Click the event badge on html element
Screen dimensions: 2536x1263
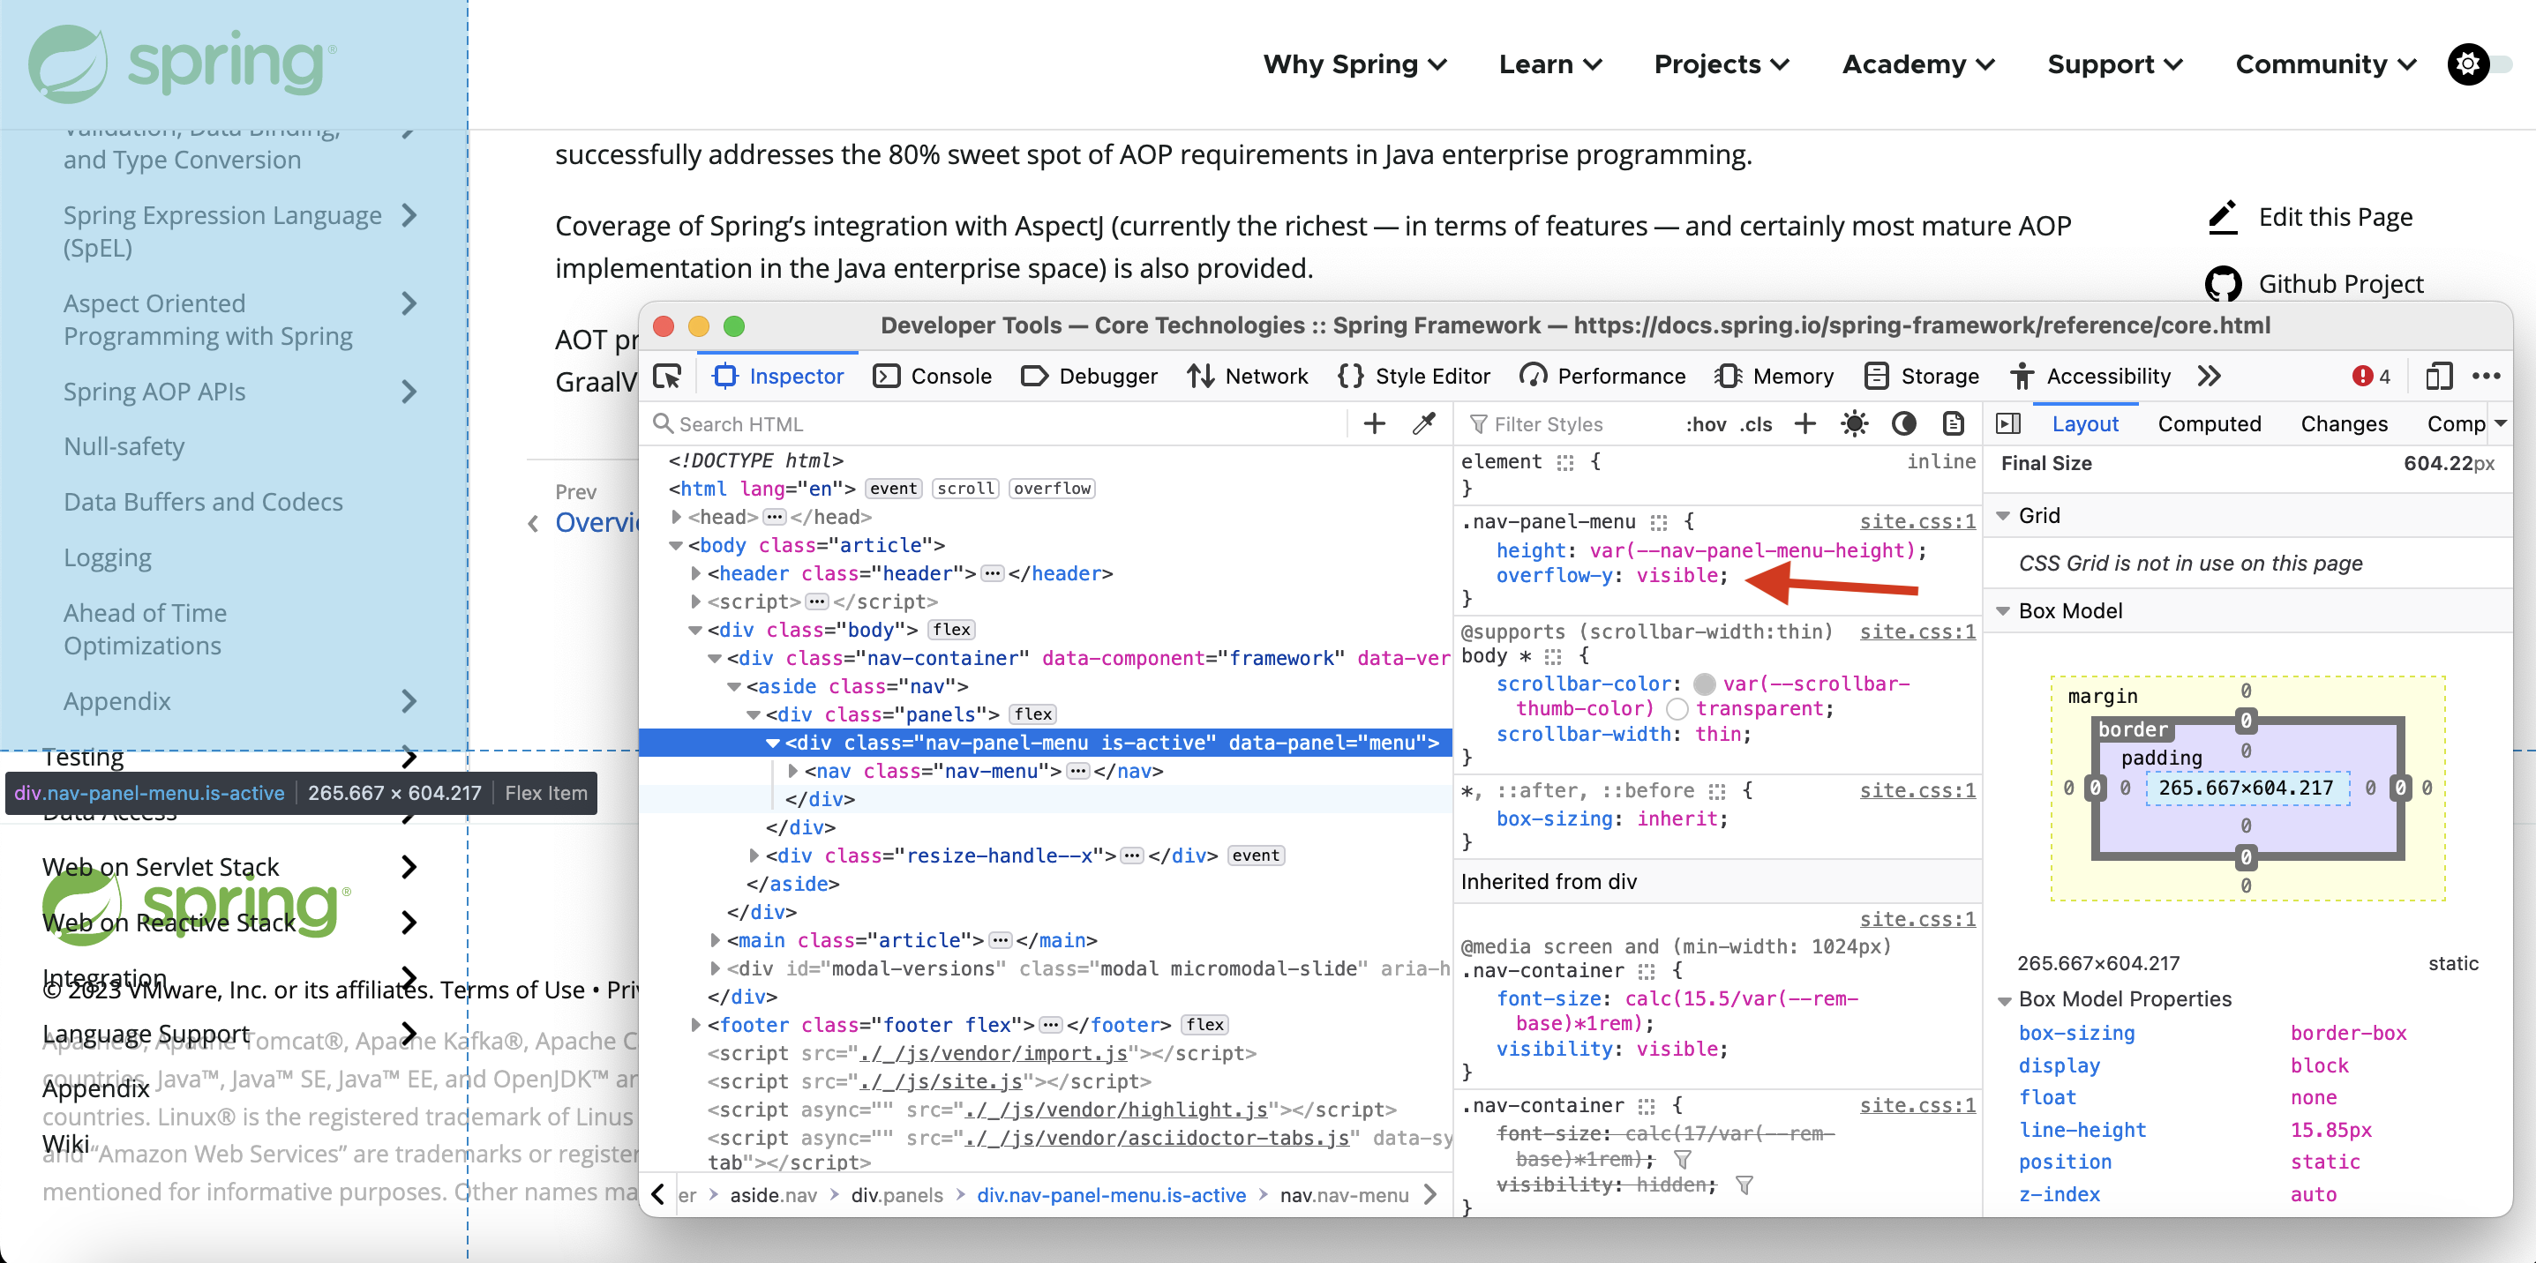tap(893, 489)
